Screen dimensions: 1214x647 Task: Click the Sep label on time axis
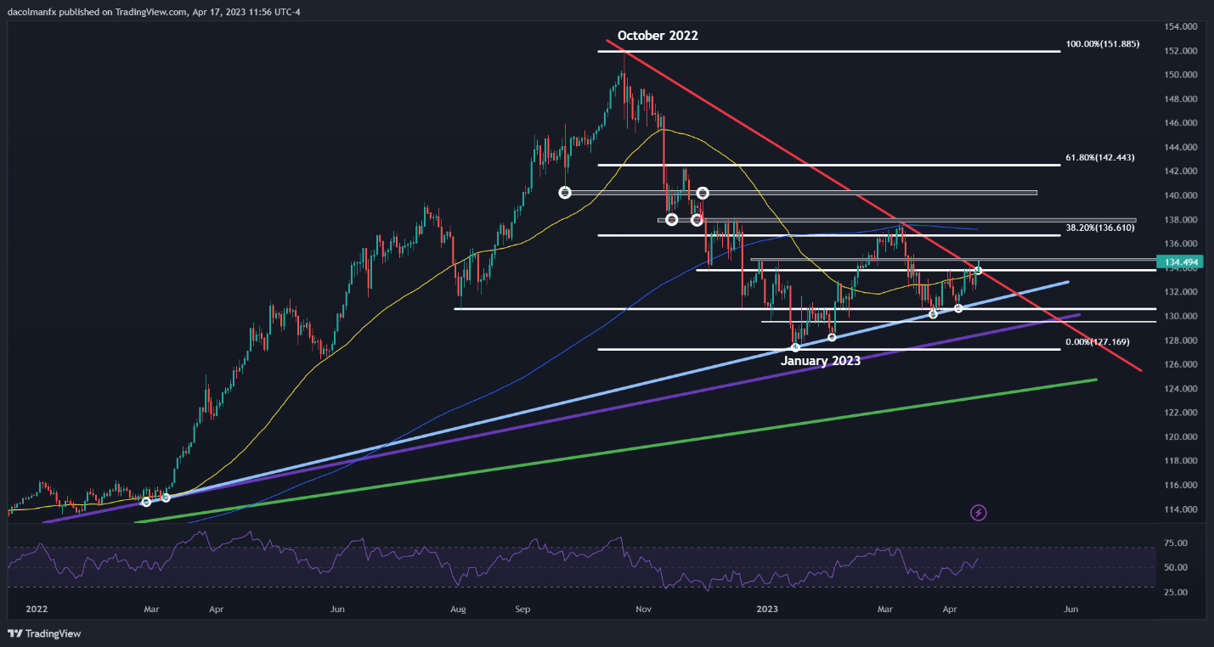point(522,609)
